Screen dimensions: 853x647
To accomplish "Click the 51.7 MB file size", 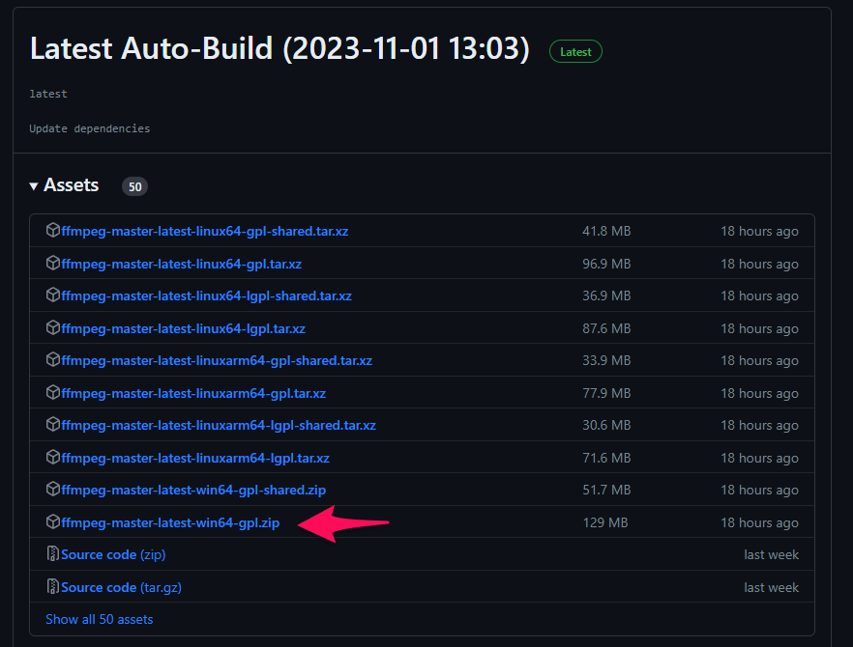I will pos(606,490).
